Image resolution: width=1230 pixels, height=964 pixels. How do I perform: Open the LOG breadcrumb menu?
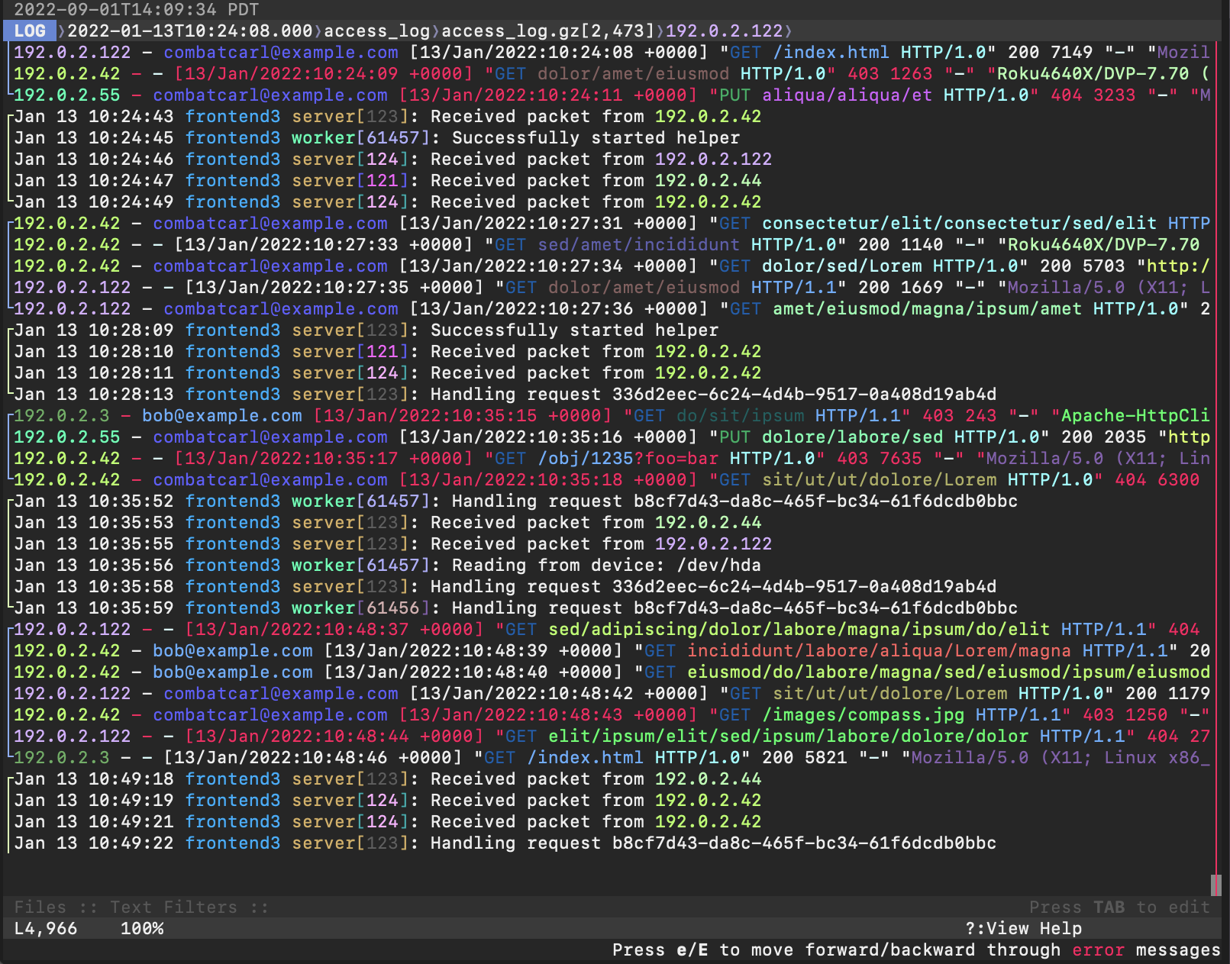[29, 31]
